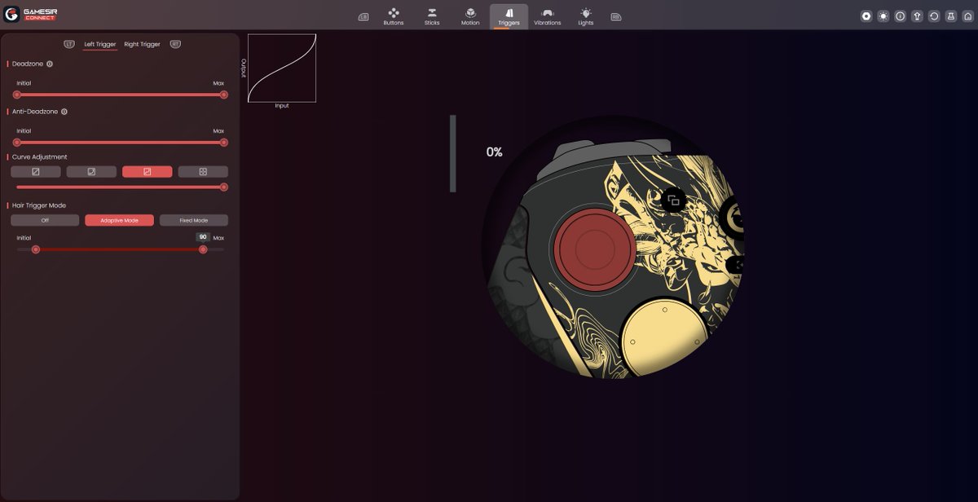Open the Lights tab

point(585,16)
